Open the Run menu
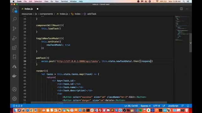Viewport: 202px width, 113px height. click(x=57, y=1)
